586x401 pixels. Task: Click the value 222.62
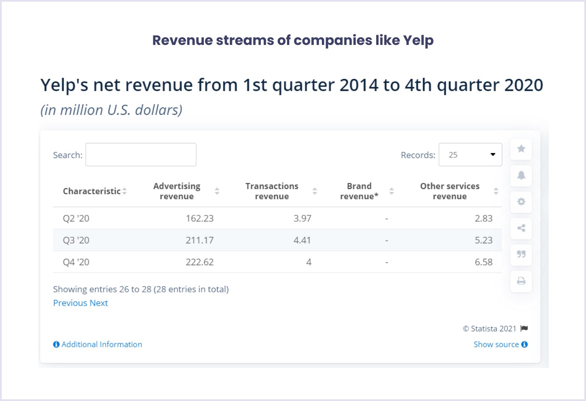tap(200, 262)
